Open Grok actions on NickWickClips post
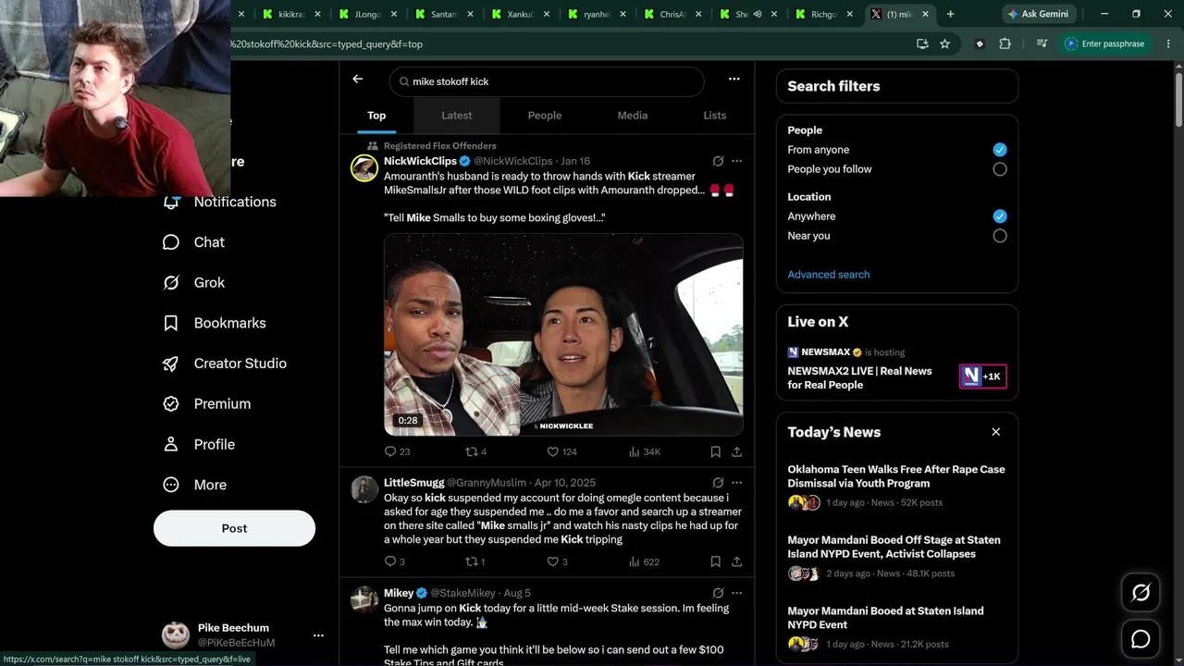This screenshot has height=666, width=1184. click(x=718, y=161)
